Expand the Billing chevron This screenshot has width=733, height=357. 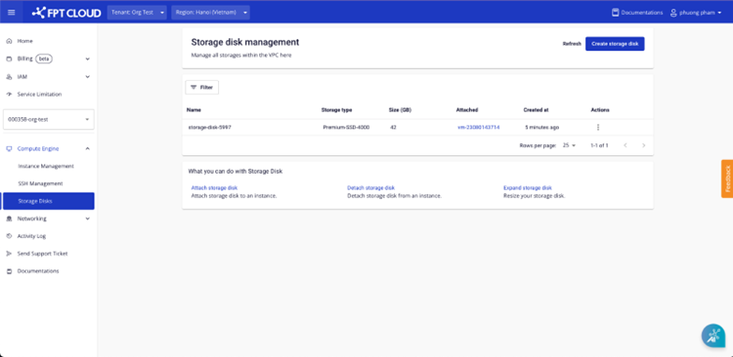(x=87, y=59)
